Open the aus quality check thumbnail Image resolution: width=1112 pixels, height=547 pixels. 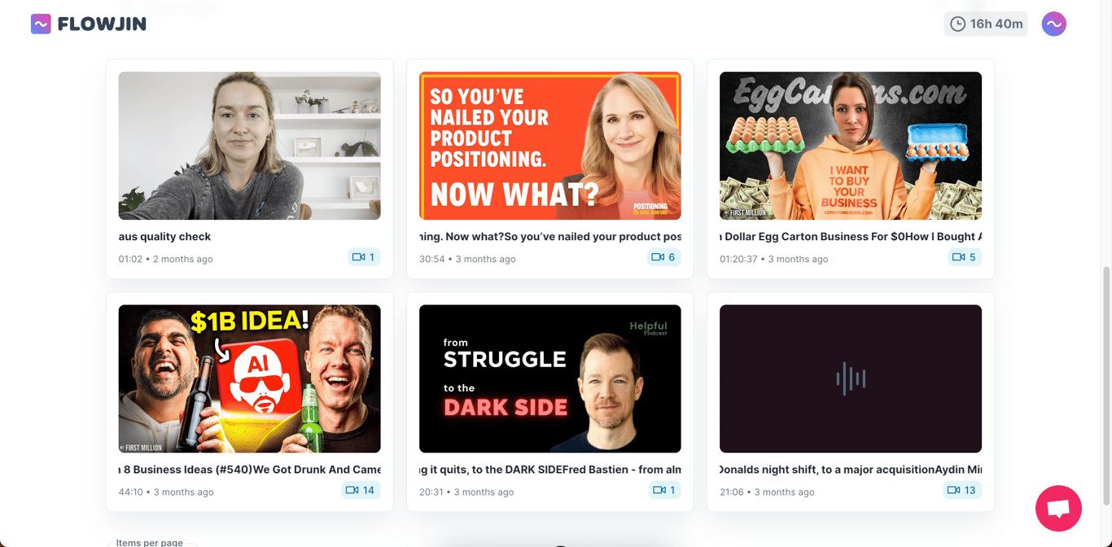point(249,146)
